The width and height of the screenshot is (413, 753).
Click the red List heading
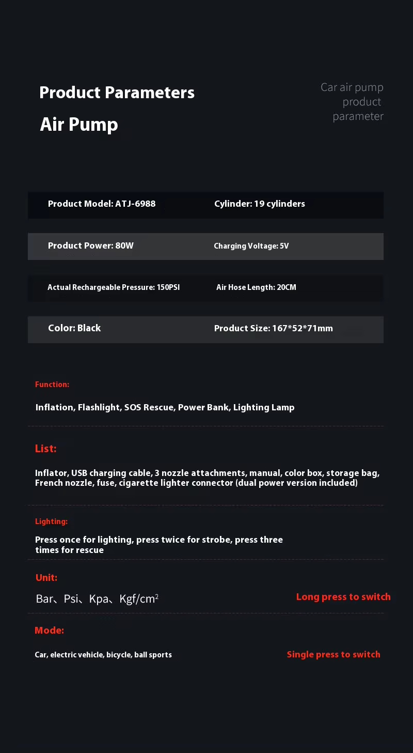tap(46, 449)
